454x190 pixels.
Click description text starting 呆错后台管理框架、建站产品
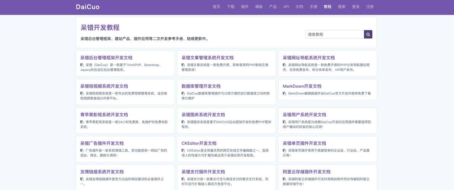click(x=145, y=39)
